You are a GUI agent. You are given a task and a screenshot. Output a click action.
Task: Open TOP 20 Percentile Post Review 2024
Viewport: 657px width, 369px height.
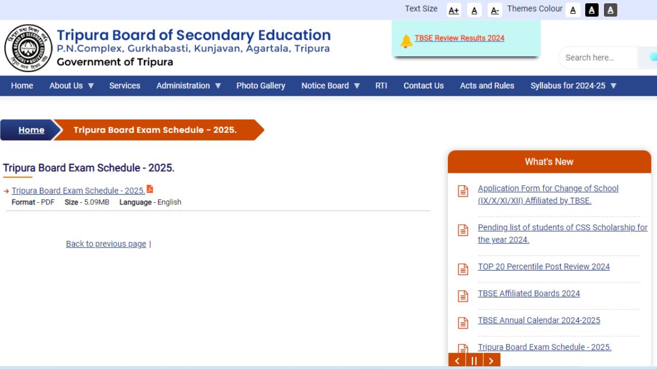(544, 266)
